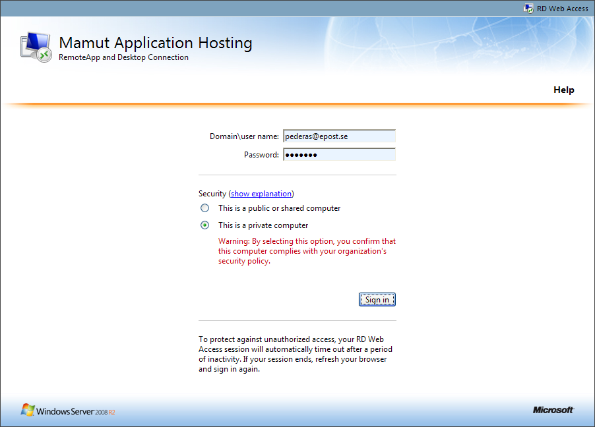Click the session timeout notice paragraph
Viewport: 595px width, 427px height.
296,355
